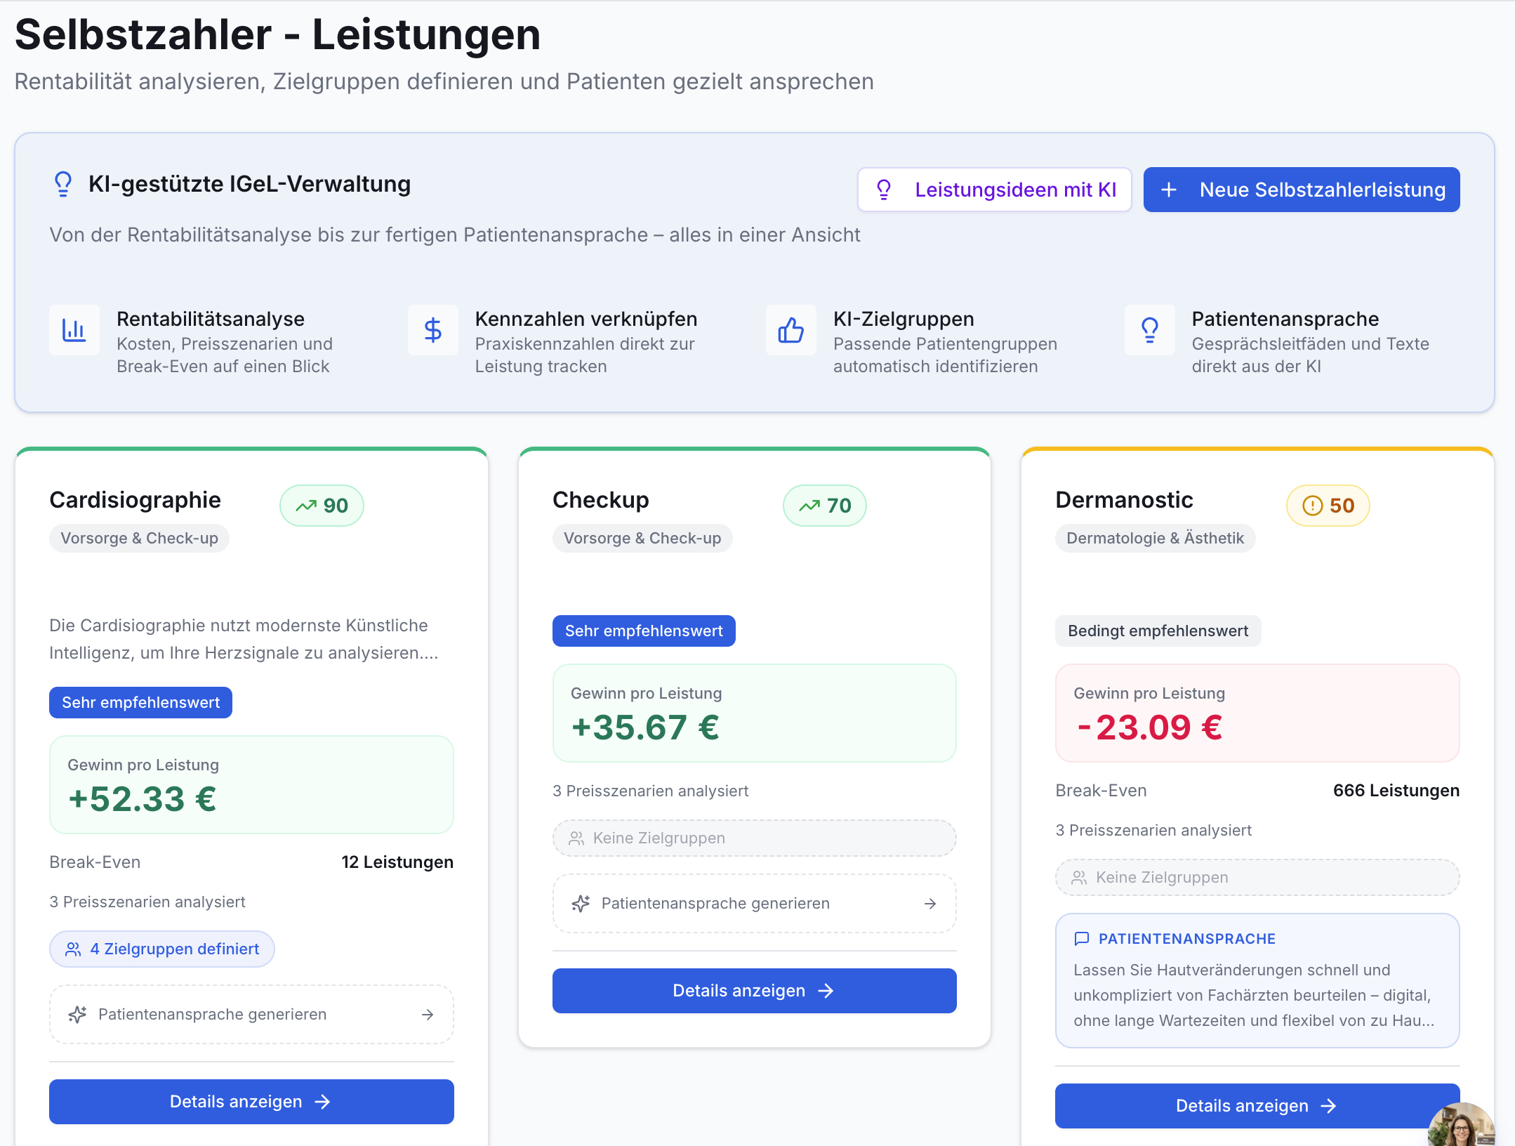Show details for Checkup
1515x1146 pixels.
(x=755, y=991)
